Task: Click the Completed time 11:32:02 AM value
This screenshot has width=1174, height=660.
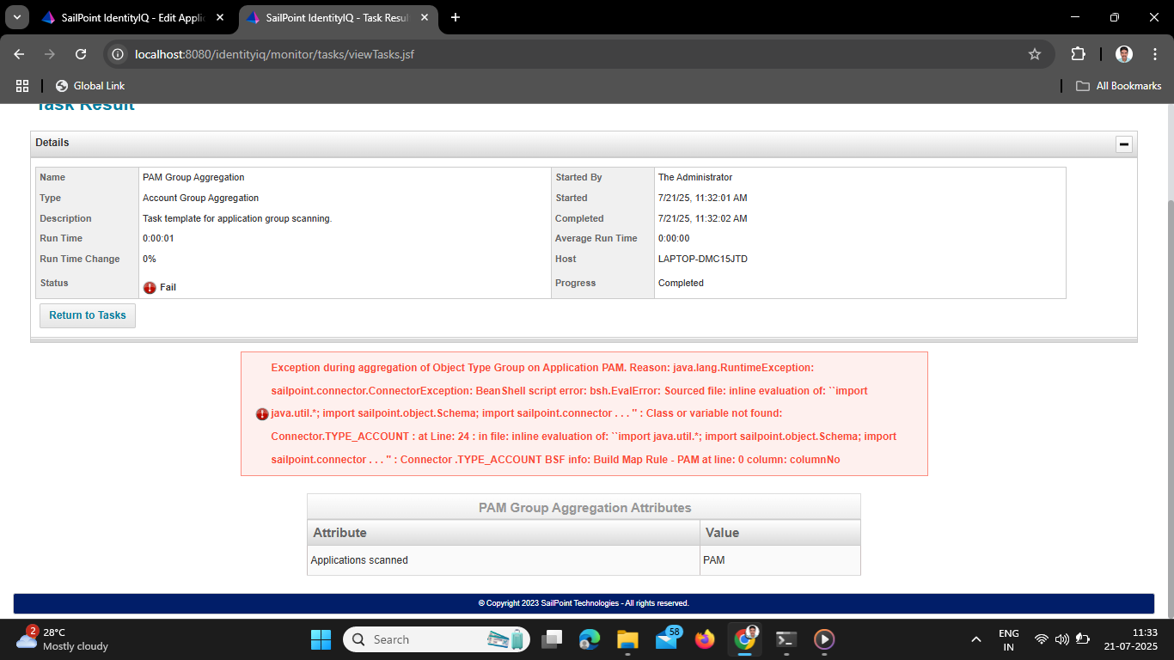Action: point(702,218)
